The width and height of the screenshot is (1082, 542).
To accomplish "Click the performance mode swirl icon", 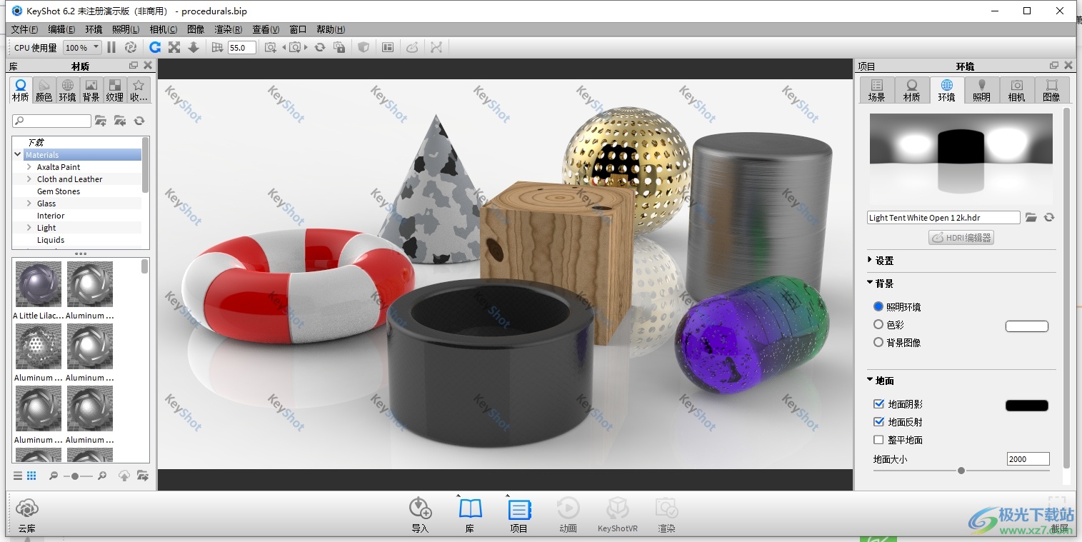I will click(130, 47).
